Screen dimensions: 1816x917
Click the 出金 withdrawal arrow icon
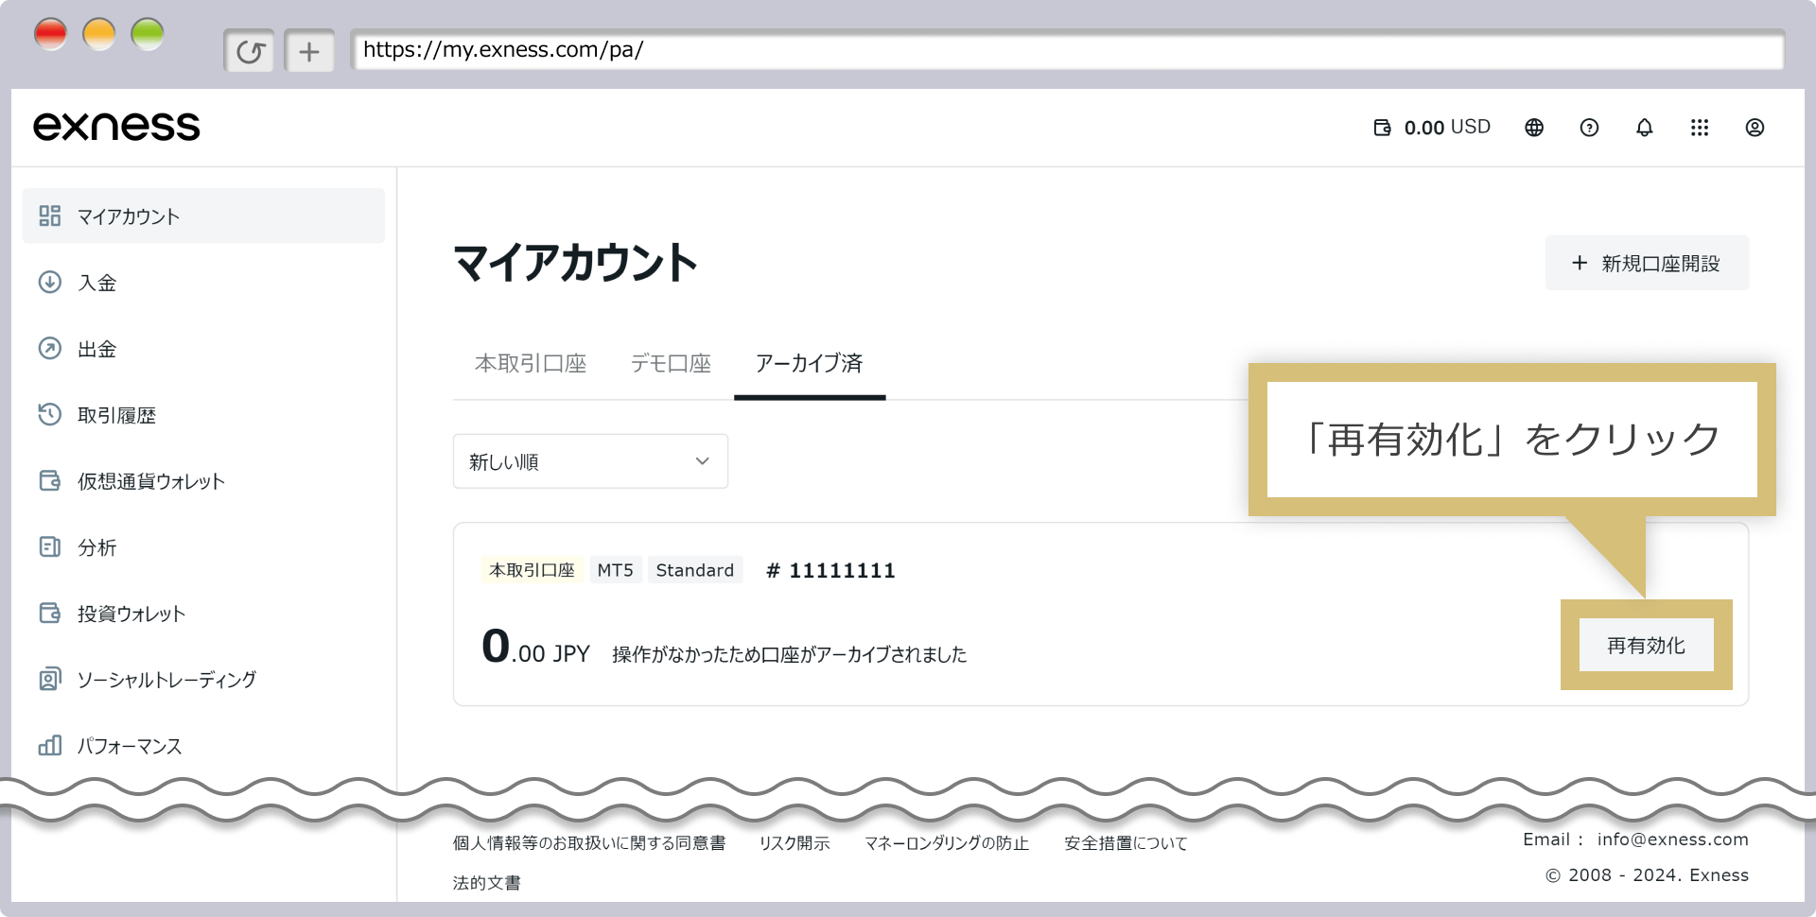[49, 348]
